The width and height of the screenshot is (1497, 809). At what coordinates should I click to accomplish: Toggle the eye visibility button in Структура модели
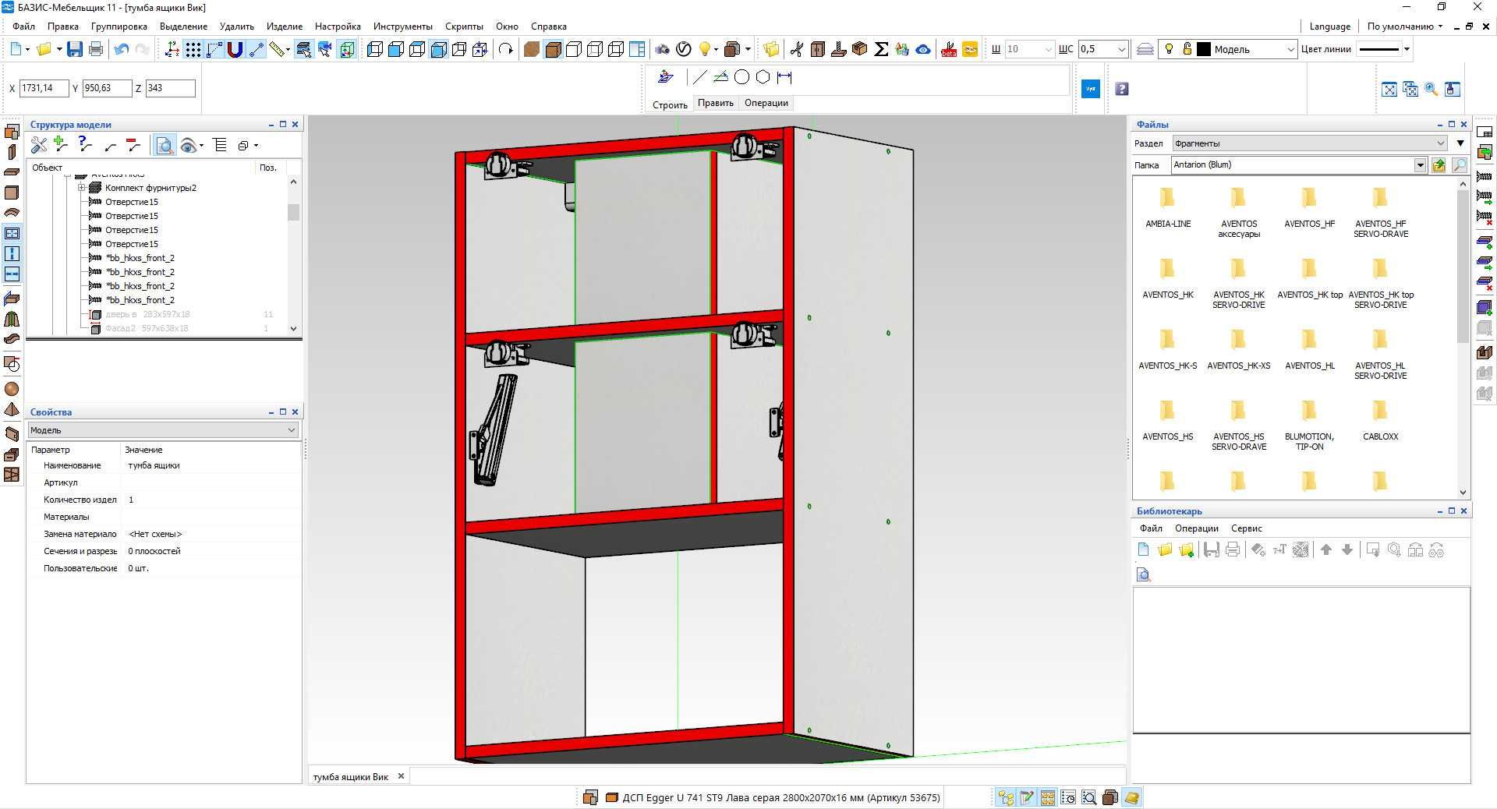coord(187,145)
